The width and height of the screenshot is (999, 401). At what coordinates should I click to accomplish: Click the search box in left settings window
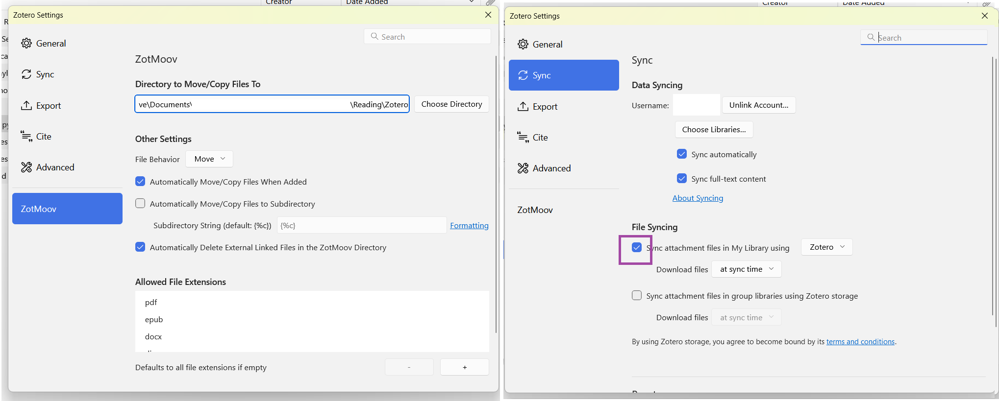(x=427, y=37)
